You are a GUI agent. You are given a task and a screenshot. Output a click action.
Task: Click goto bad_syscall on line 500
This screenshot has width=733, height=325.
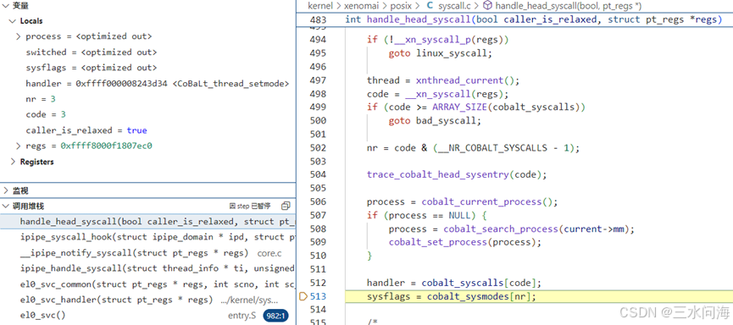tap(434, 121)
